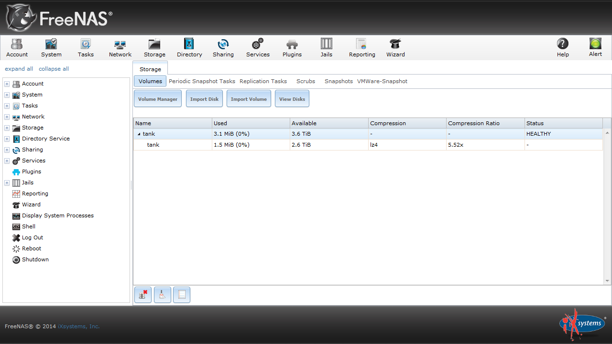Open Help in the top toolbar
612x344 pixels.
pos(563,48)
